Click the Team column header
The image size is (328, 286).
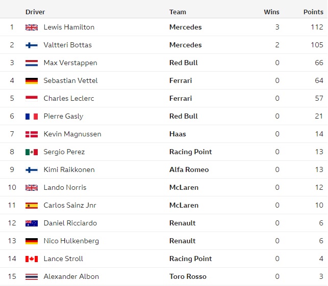click(x=178, y=12)
